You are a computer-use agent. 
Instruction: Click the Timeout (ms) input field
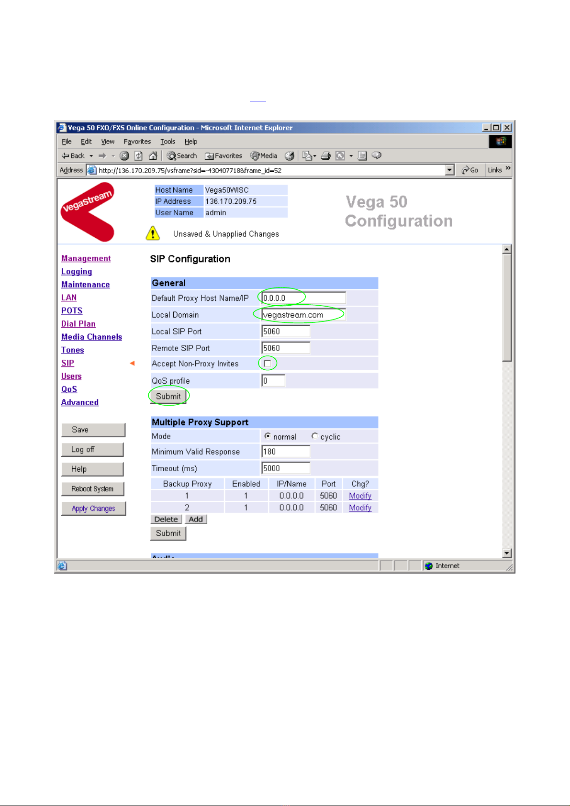286,468
